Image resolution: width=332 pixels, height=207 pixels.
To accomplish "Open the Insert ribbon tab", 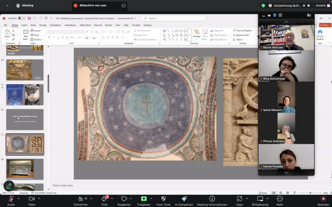I will (x=24, y=25).
